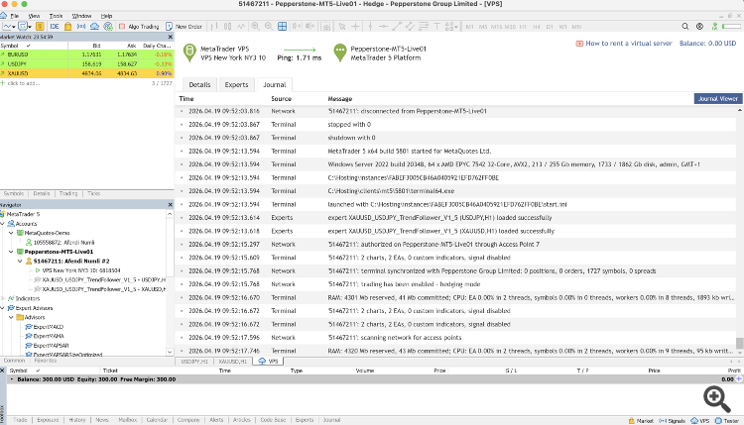The width and height of the screenshot is (744, 425).
Task: Switch to the Experts tab in VPS panel
Action: (236, 85)
